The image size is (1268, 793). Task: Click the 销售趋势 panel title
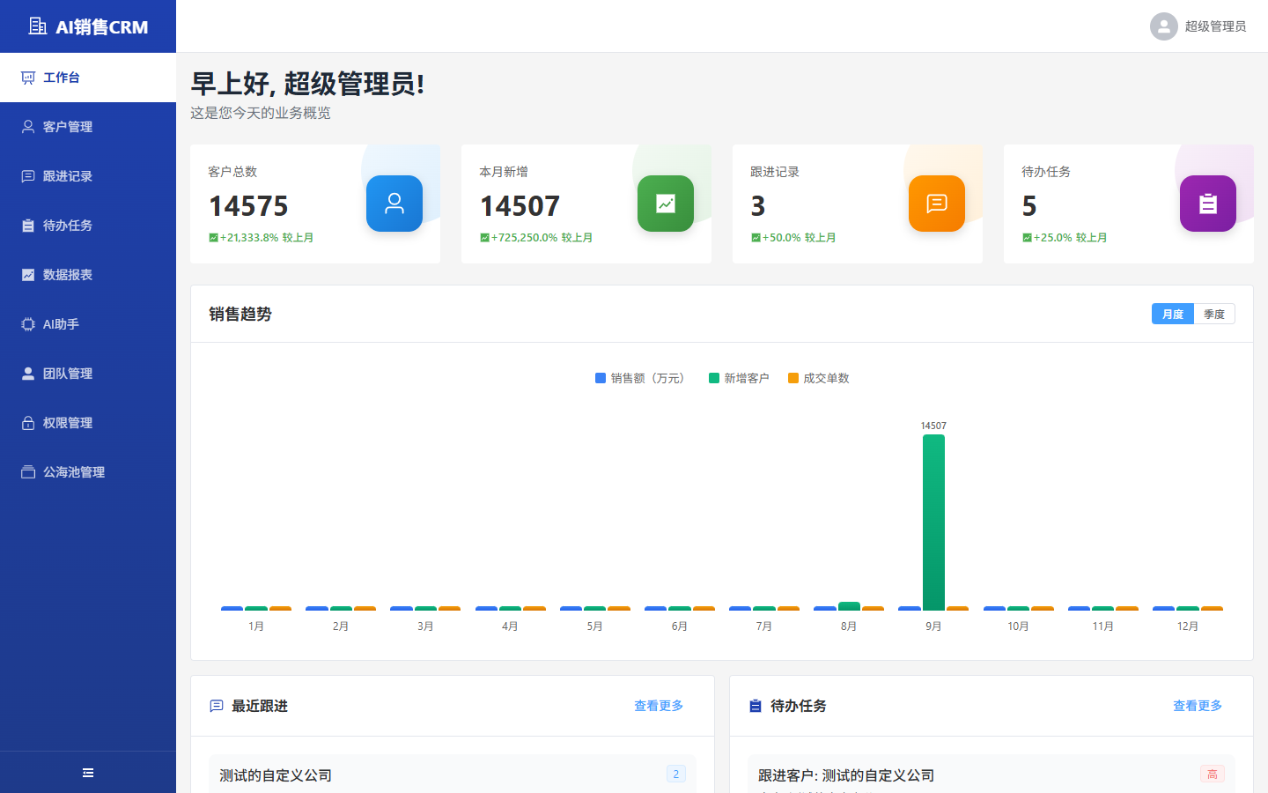pyautogui.click(x=240, y=314)
